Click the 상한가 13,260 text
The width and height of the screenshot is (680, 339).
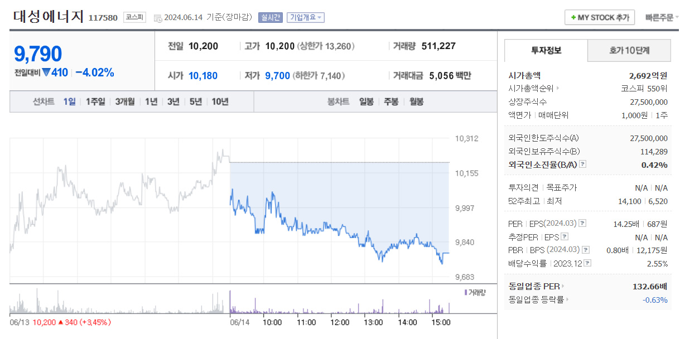coord(326,46)
